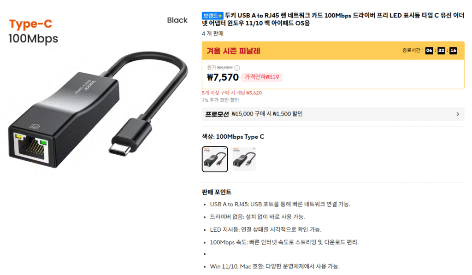Viewport: 472px width, 275px height.
Task: Click the chevron arrow on the promotion row
Action: [x=458, y=114]
